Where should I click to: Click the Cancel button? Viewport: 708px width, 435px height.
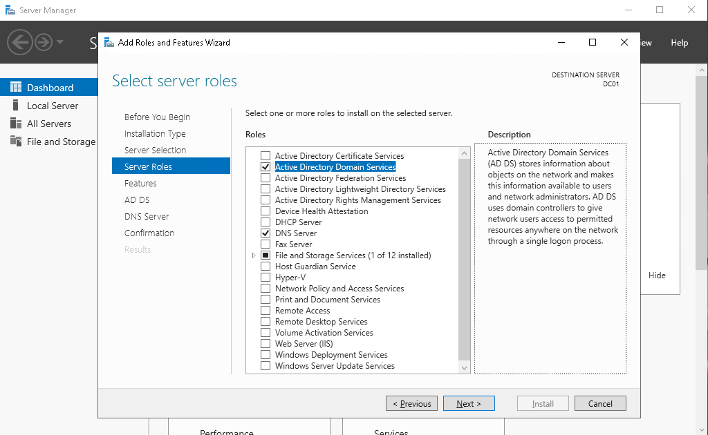600,403
